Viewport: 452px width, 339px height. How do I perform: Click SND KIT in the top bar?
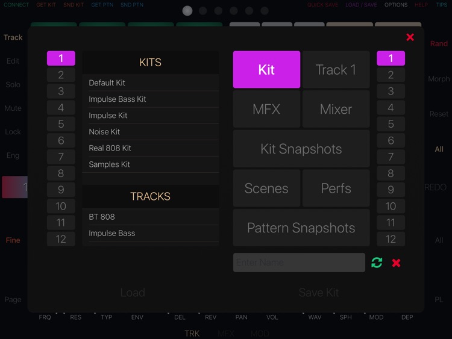click(74, 5)
